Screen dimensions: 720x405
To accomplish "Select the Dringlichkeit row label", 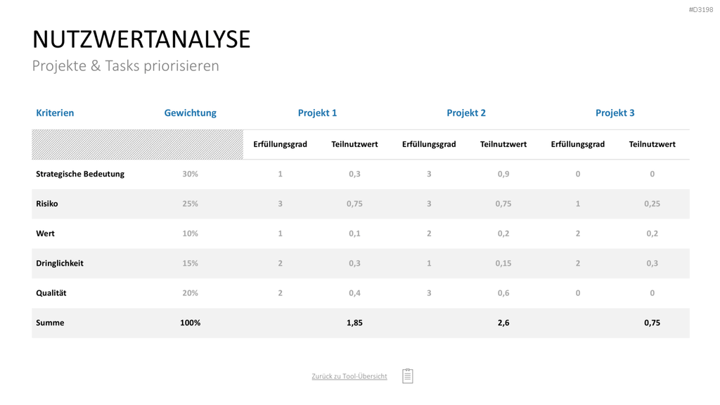I will [x=60, y=264].
